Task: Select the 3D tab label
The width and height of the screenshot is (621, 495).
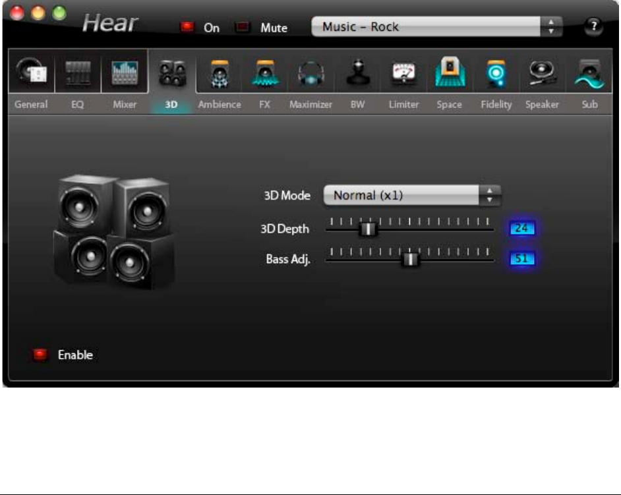Action: pos(171,105)
